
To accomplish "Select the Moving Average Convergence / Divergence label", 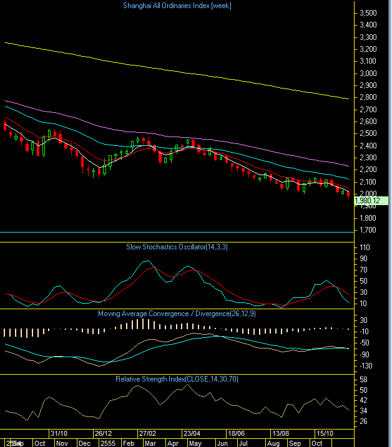I will [177, 313].
